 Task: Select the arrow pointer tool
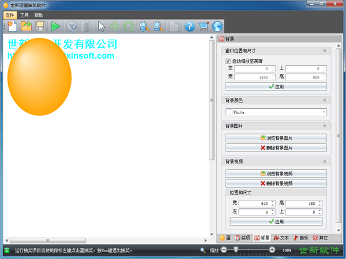(101, 26)
